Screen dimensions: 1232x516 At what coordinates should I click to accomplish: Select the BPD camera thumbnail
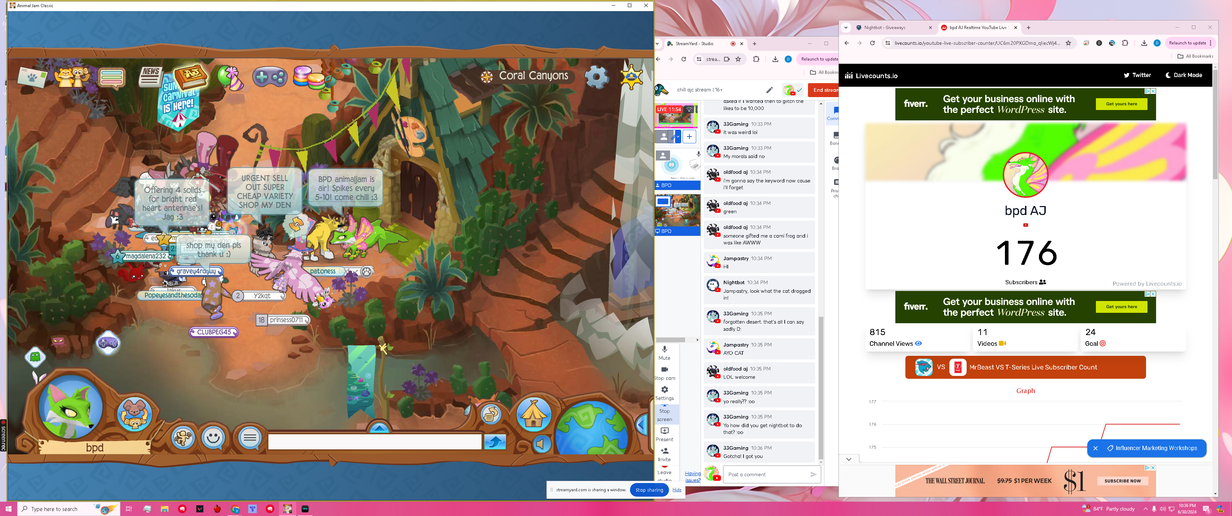677,168
